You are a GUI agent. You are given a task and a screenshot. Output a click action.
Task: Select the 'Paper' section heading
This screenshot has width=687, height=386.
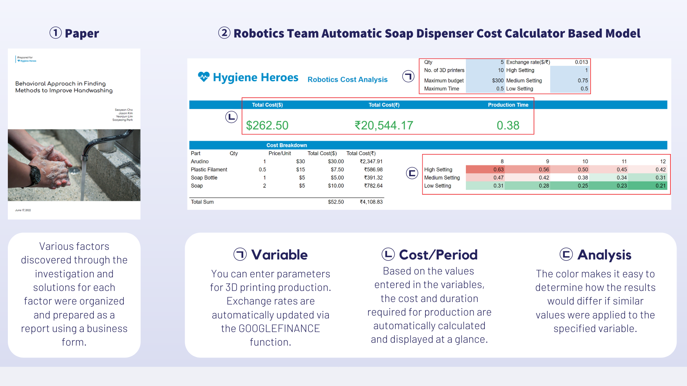tap(82, 33)
